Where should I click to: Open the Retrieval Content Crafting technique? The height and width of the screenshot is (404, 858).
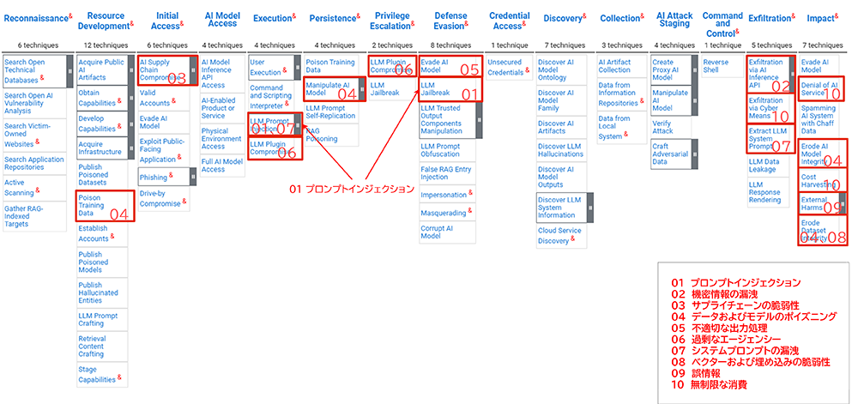102,346
